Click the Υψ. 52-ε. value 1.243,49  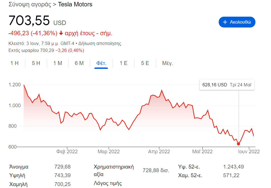(x=233, y=167)
